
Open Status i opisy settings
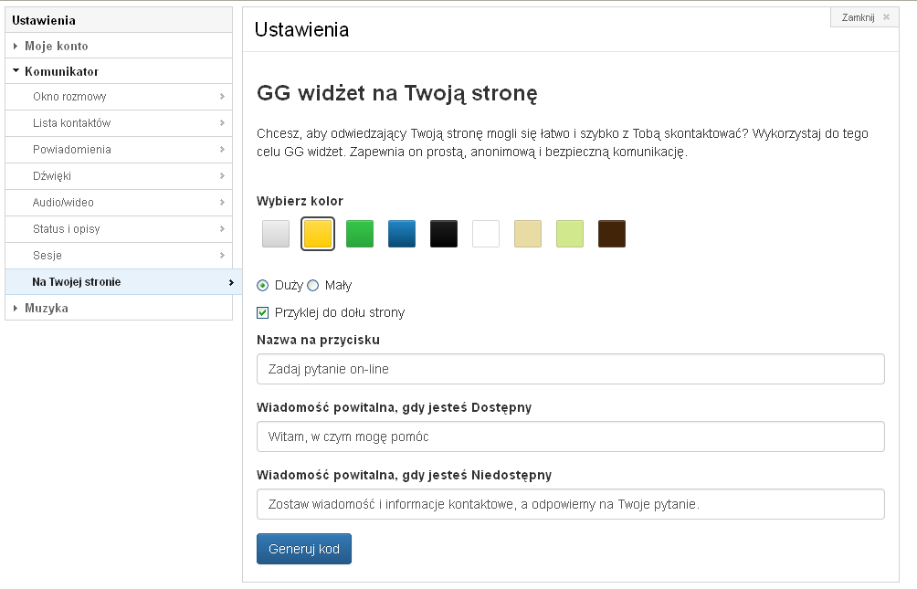(119, 228)
